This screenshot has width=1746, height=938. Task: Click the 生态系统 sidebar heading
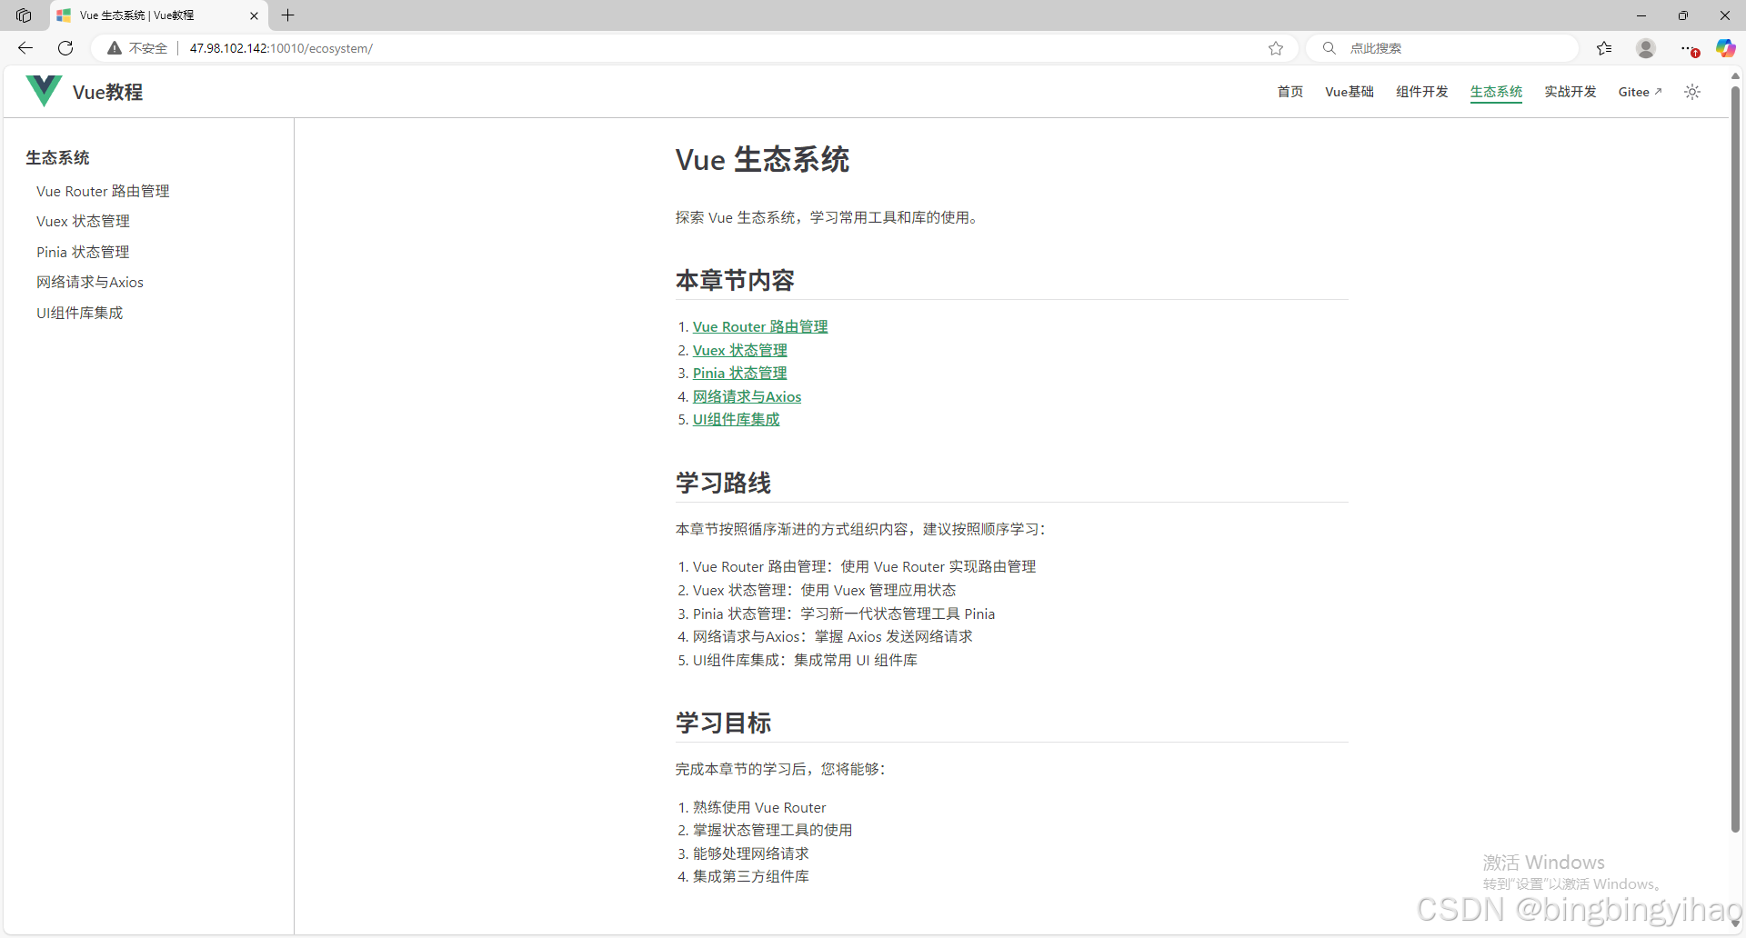(57, 157)
